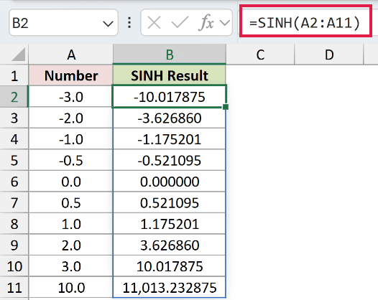
Task: Select cell A8 containing 1.0
Action: tap(70, 224)
